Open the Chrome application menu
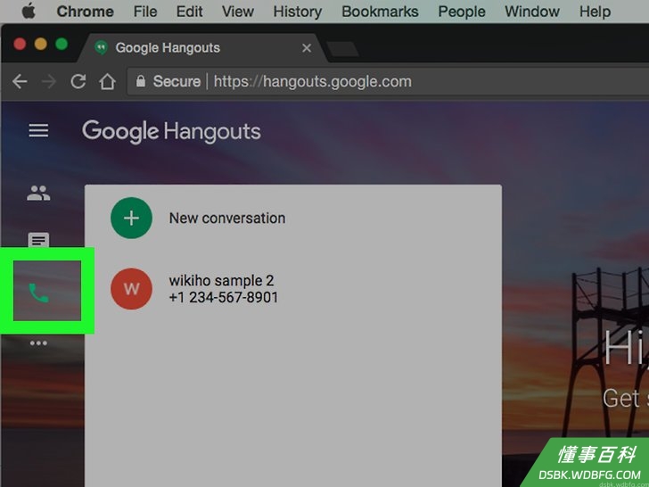 tap(86, 12)
